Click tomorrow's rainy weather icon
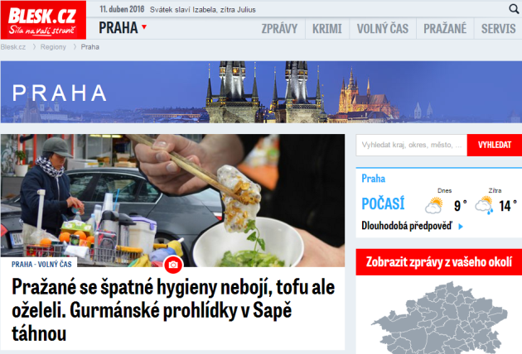522x354 pixels. pos(485,205)
